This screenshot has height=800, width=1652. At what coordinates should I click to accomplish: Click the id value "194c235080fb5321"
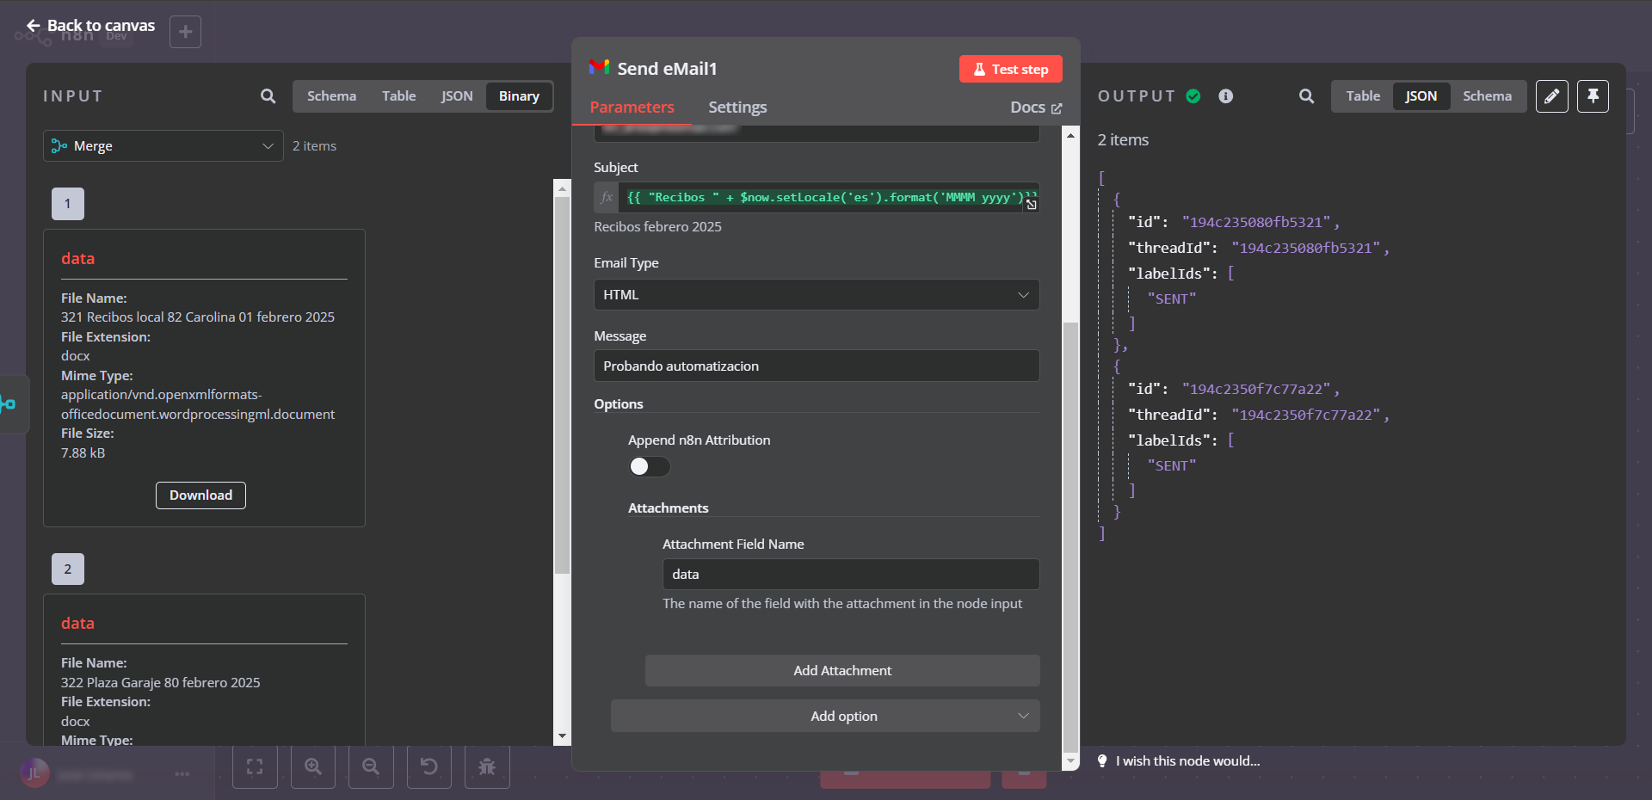pos(1255,222)
